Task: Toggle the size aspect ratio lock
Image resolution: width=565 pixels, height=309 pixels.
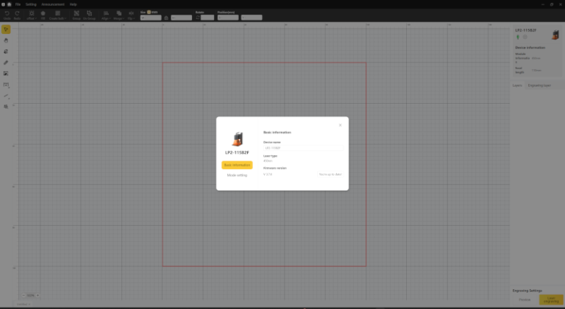Action: click(167, 17)
